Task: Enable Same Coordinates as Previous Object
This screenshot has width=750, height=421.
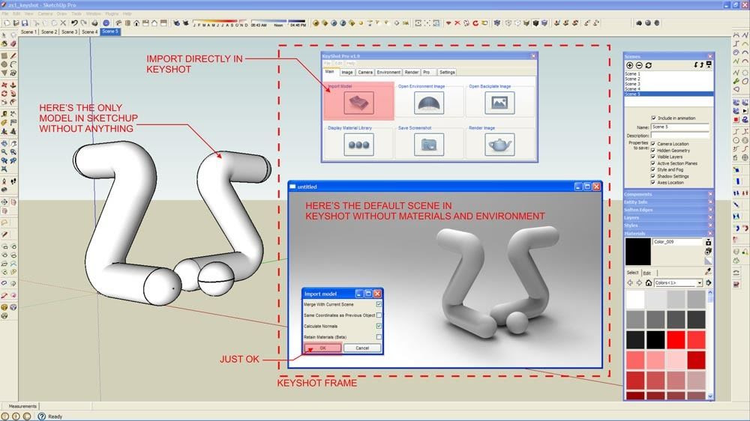Action: point(379,315)
